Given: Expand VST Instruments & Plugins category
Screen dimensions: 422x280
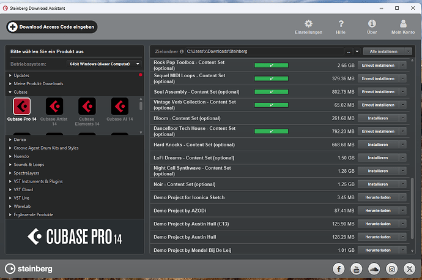Looking at the screenshot, I should tap(10, 181).
